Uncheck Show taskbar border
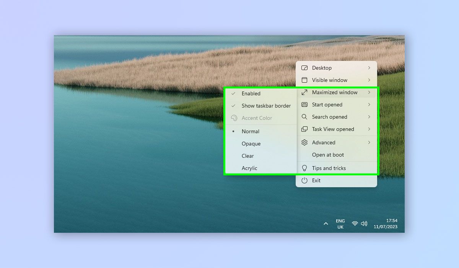The width and height of the screenshot is (459, 268). click(265, 106)
